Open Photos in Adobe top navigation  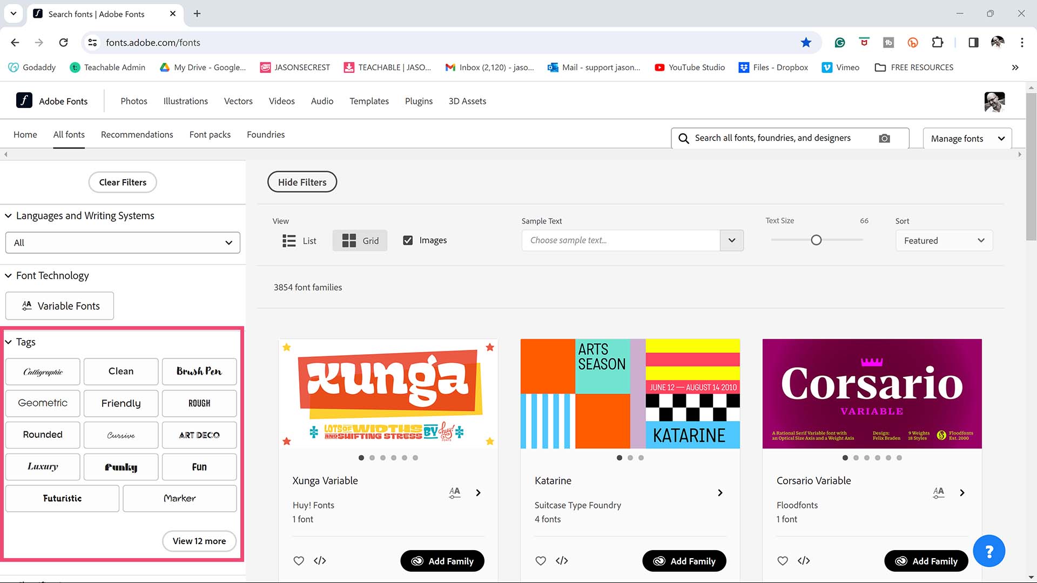pos(134,101)
